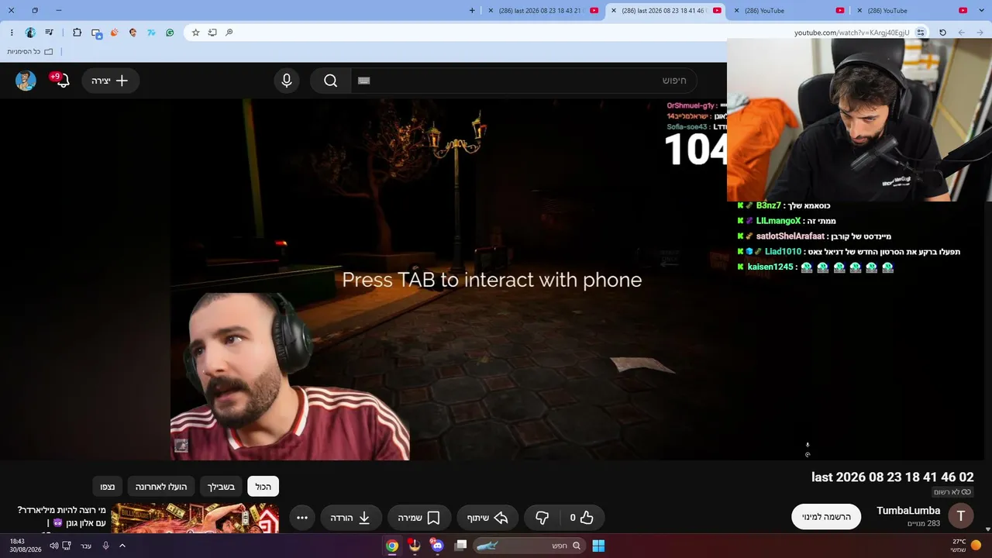Image resolution: width=992 pixels, height=558 pixels.
Task: Open Discord from the taskbar
Action: pos(437,546)
